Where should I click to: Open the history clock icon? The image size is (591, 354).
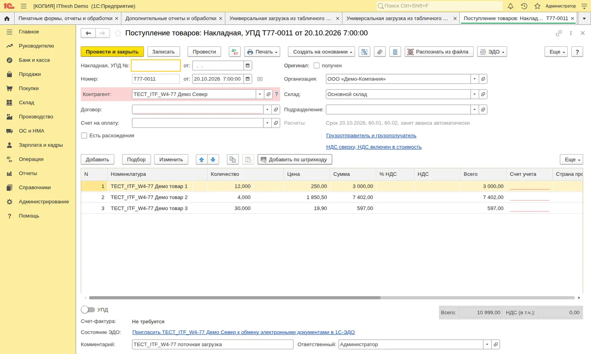[x=524, y=6]
